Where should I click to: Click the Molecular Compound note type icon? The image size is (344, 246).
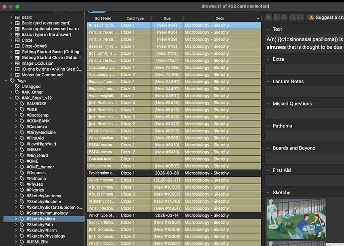(16, 74)
